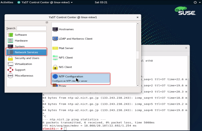Click the Mail Server envelope icon

click(55, 48)
